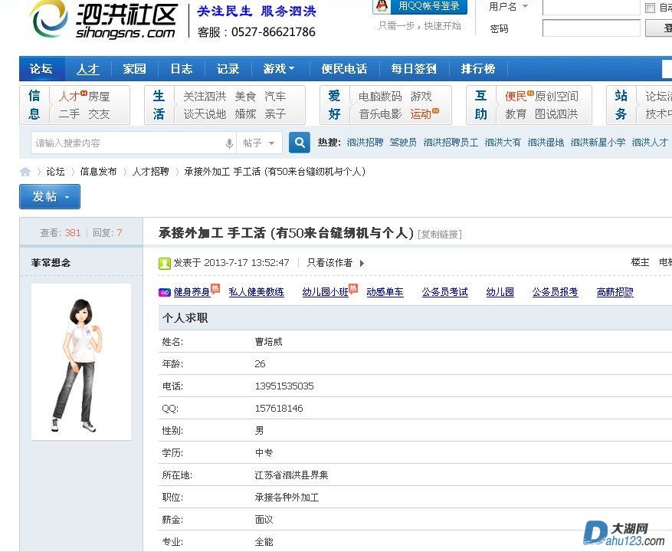The image size is (672, 552).
Task: Open the 发帖 post dropdown button
Action: coord(50,196)
